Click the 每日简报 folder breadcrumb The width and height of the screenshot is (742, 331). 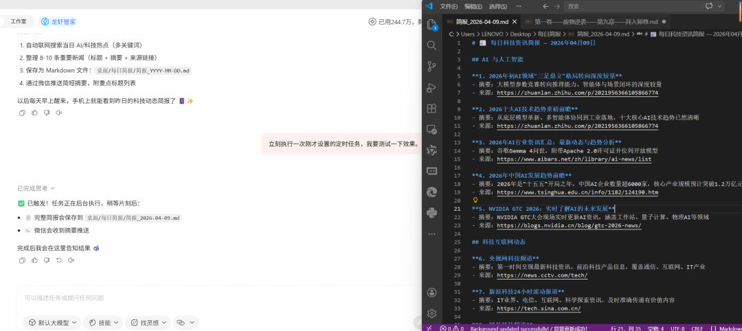(x=550, y=34)
